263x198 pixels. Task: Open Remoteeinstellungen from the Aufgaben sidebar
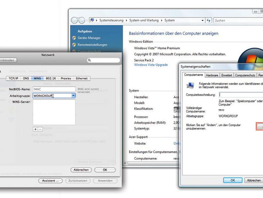(x=92, y=45)
